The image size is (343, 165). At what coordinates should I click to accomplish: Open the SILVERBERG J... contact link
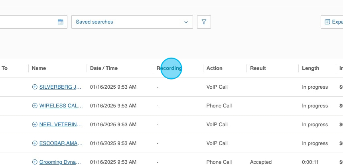point(61,87)
